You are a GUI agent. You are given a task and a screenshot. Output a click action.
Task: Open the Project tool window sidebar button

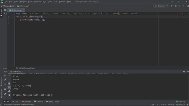(1, 12)
